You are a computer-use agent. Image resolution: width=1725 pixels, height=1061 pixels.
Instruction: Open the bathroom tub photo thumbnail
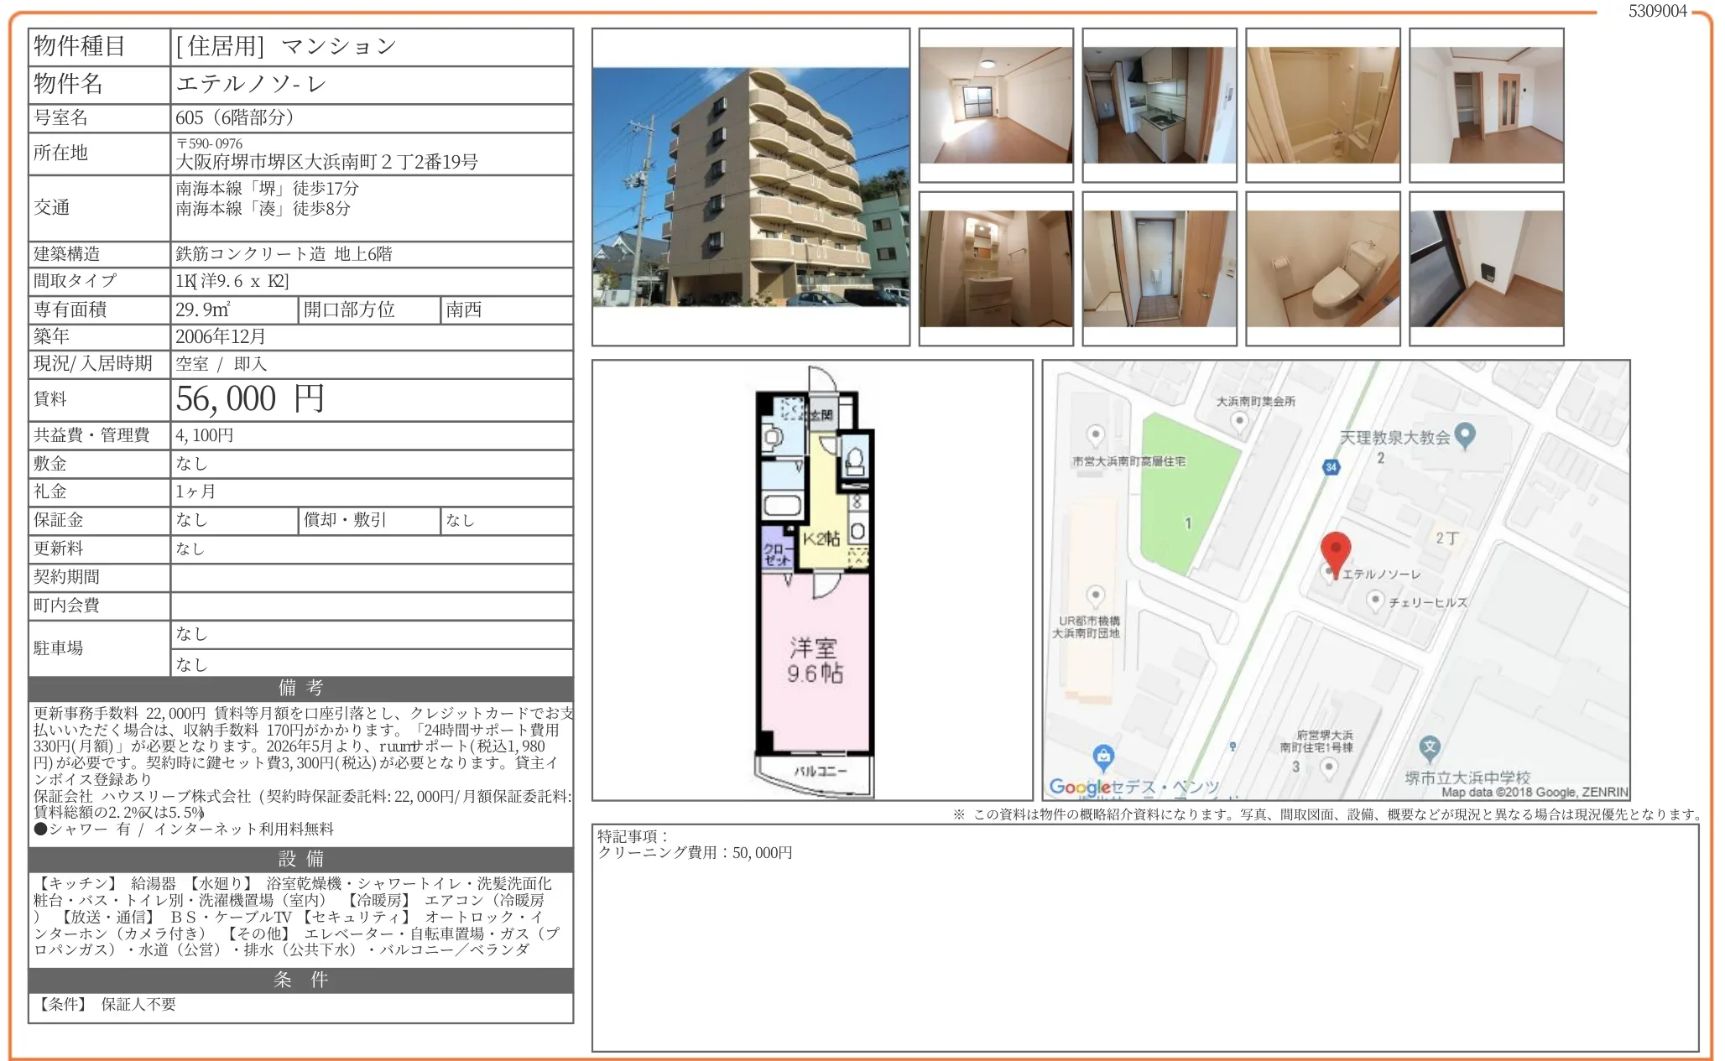tap(1322, 105)
